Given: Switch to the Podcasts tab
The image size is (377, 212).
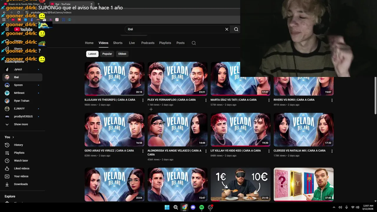Looking at the screenshot, I should coord(148,43).
